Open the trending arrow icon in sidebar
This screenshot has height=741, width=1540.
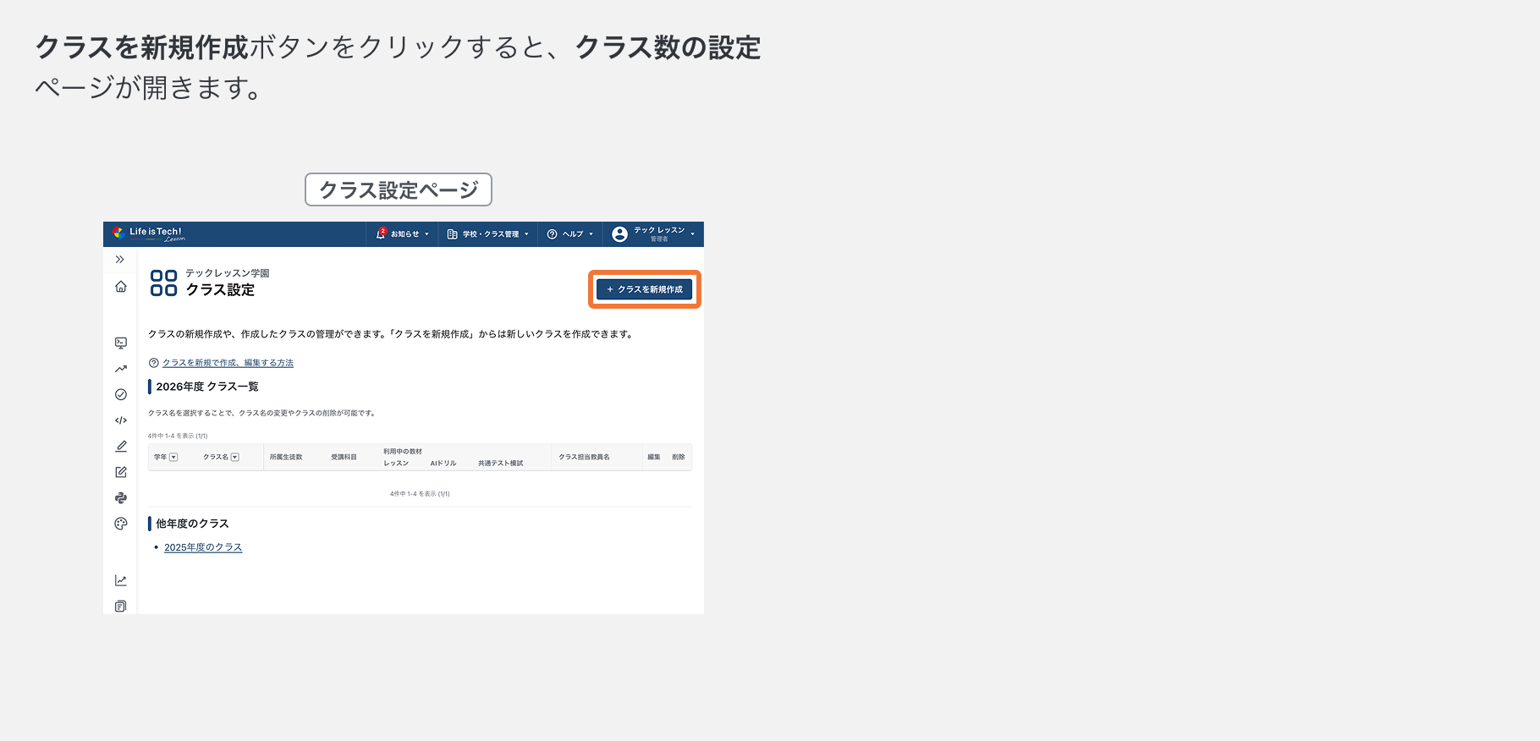click(121, 369)
